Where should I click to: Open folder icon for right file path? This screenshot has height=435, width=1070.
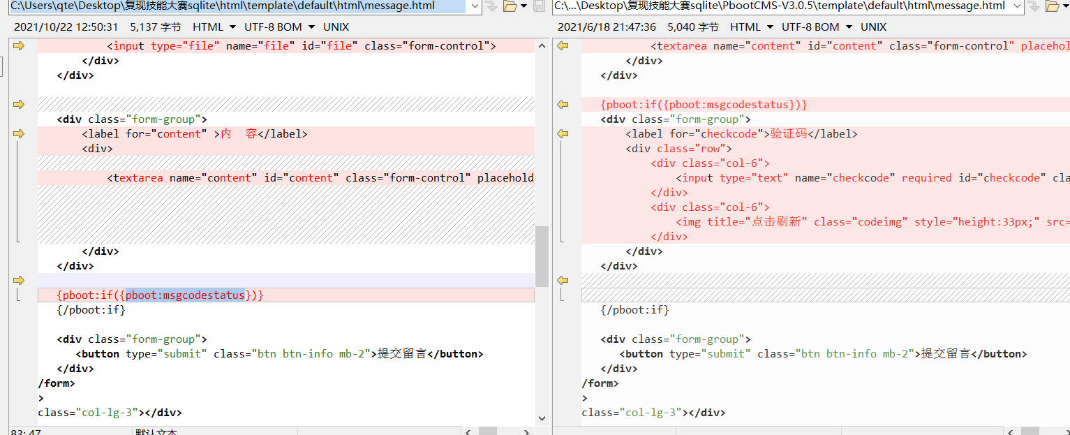pos(1053,6)
